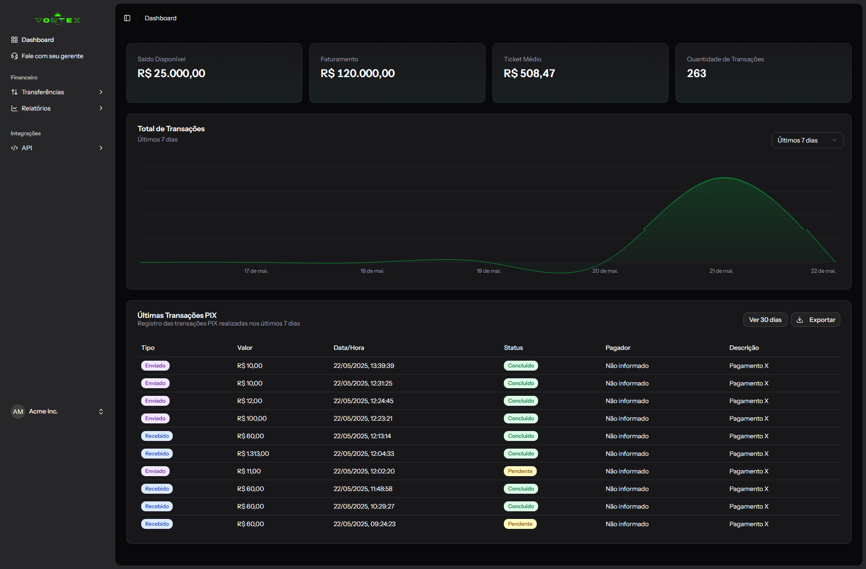Toggle the sidebar panel icon
The width and height of the screenshot is (866, 569).
[127, 18]
